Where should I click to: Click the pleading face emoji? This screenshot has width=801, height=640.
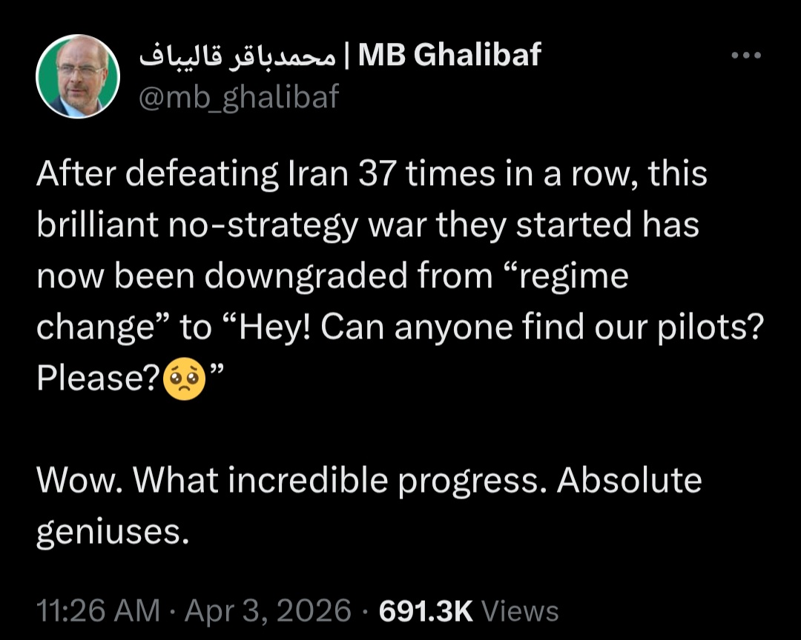185,379
